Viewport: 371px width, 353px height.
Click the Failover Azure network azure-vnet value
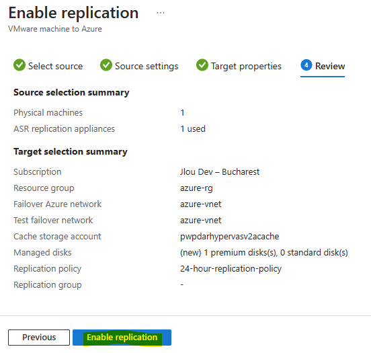[201, 204]
